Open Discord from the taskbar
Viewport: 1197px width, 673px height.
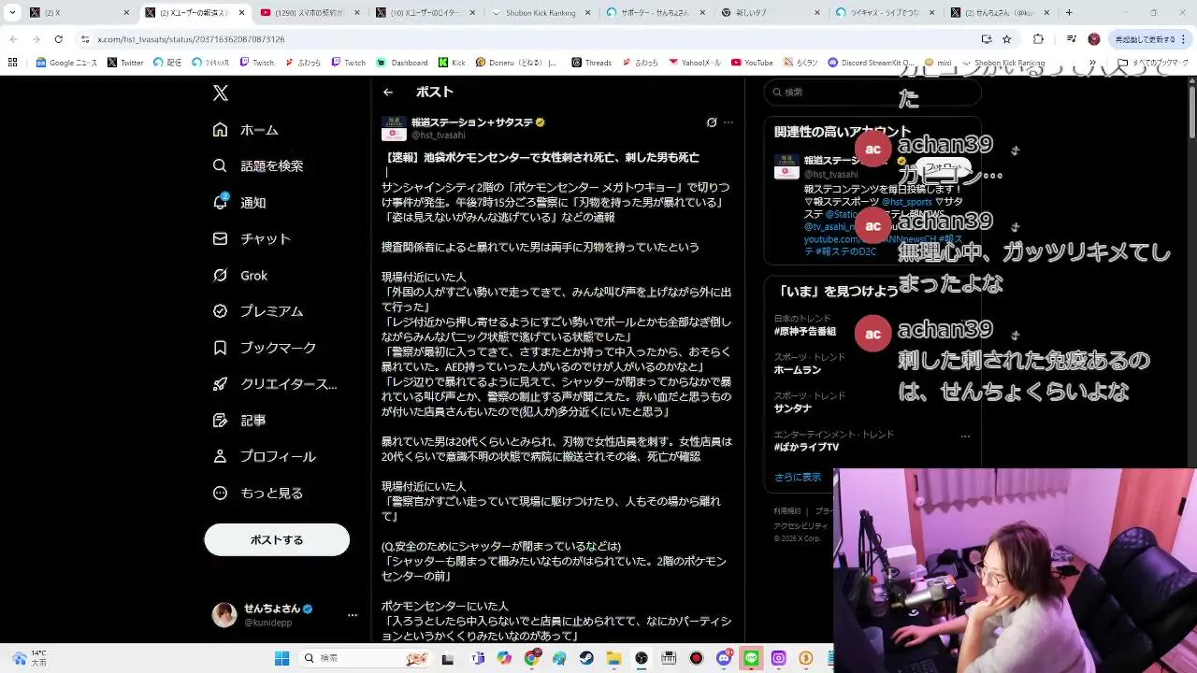pos(724,658)
